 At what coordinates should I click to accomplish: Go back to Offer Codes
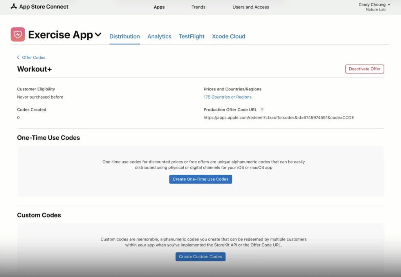tap(34, 58)
